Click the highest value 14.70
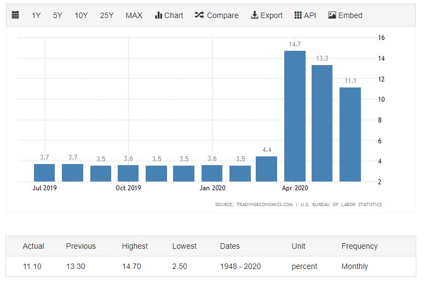 131,266
